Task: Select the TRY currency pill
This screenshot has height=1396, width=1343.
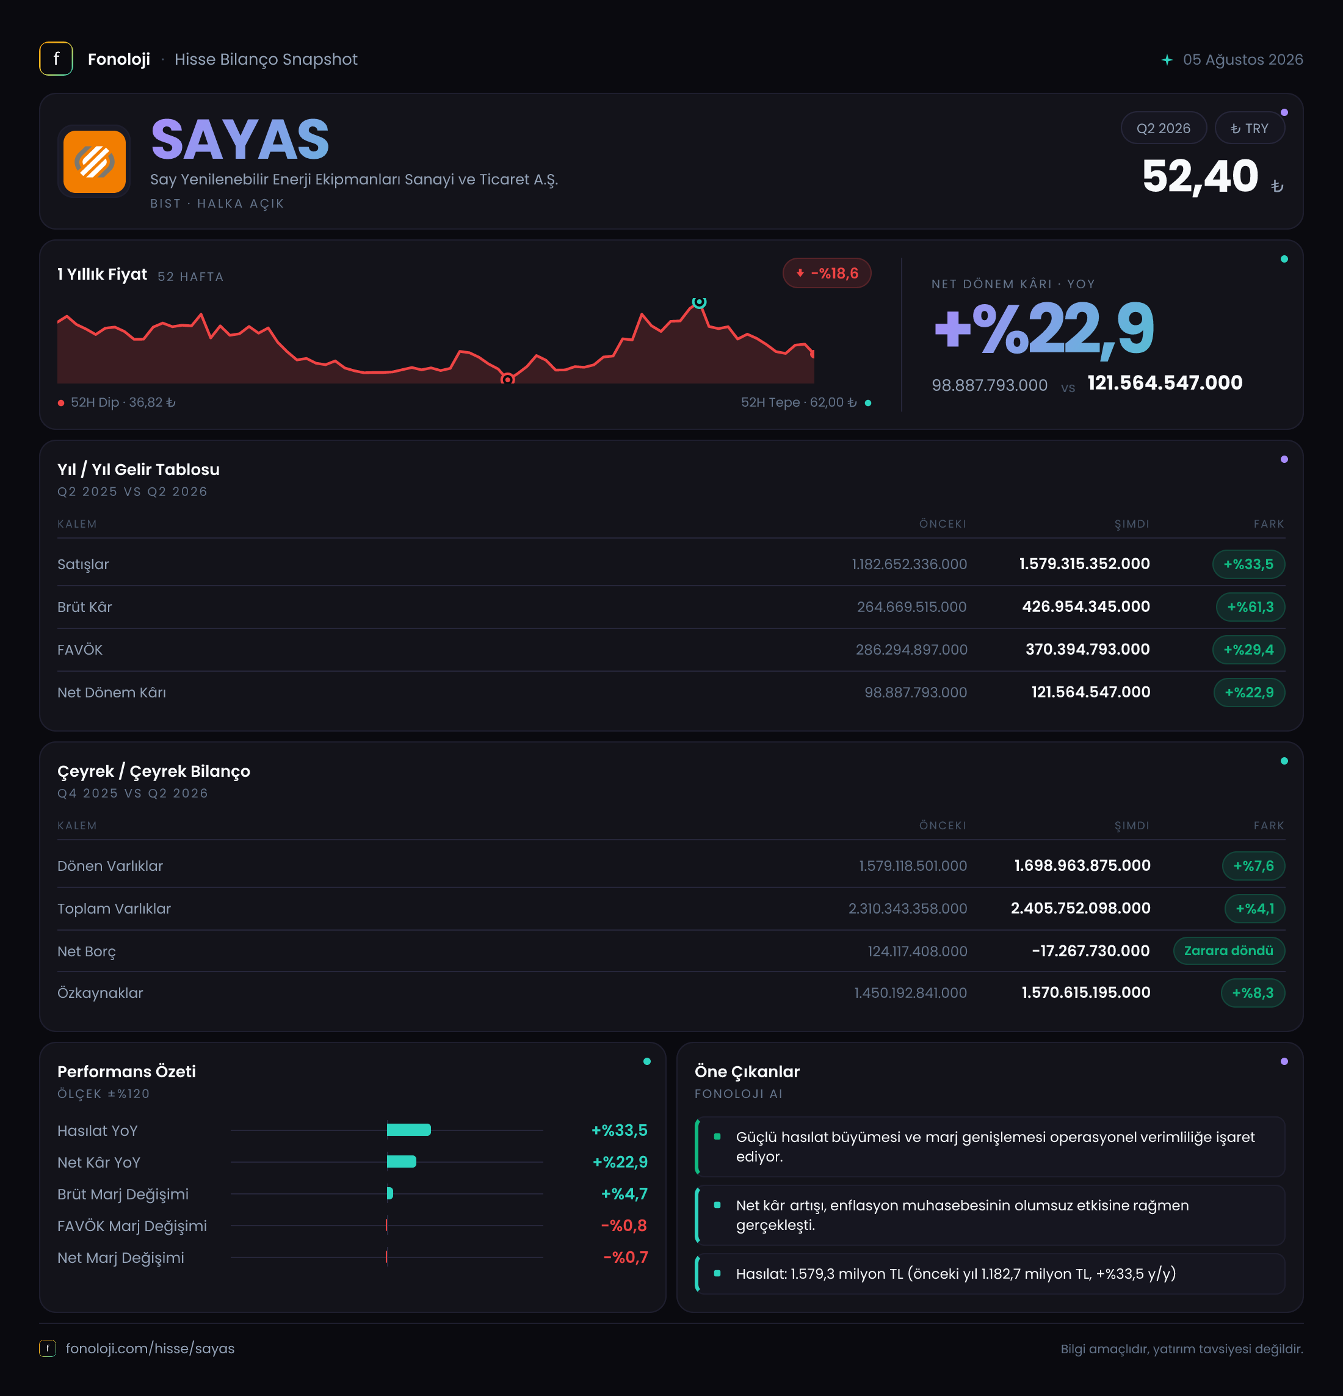Action: tap(1249, 128)
